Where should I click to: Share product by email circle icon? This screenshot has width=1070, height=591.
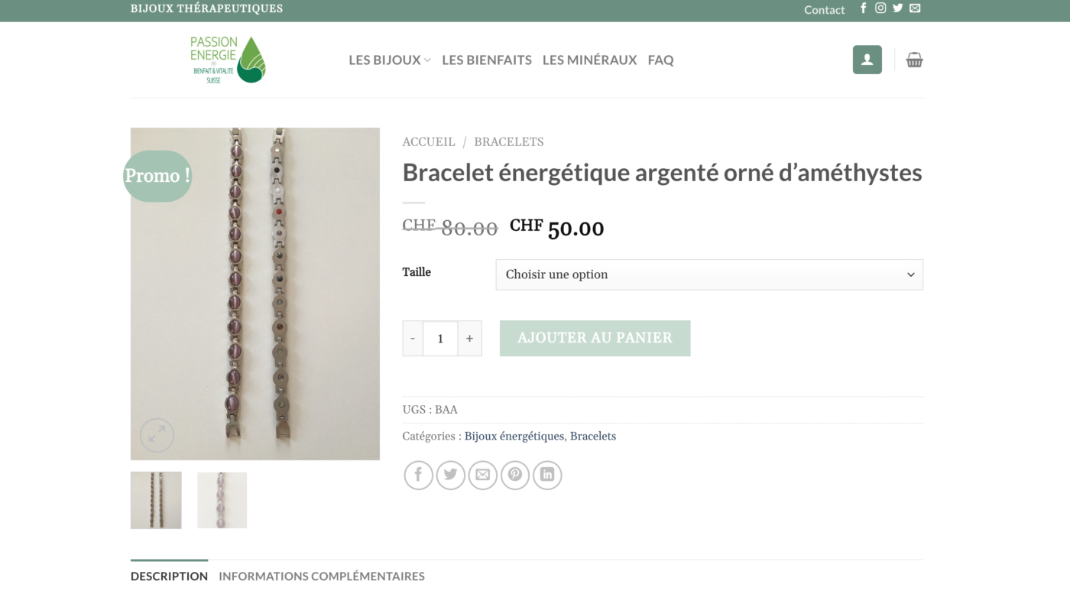pos(483,476)
